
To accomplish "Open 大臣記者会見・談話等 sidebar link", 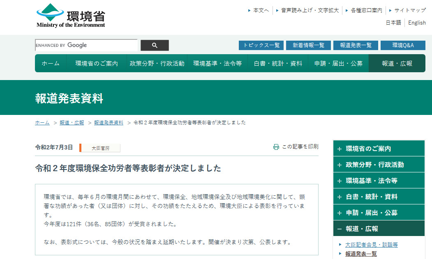I will 371,245.
